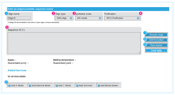Screen dimensions: 175x95
Task: Click the Clear data button
Action: 156,50
